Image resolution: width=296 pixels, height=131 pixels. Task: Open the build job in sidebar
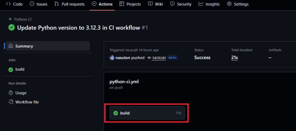point(20,69)
